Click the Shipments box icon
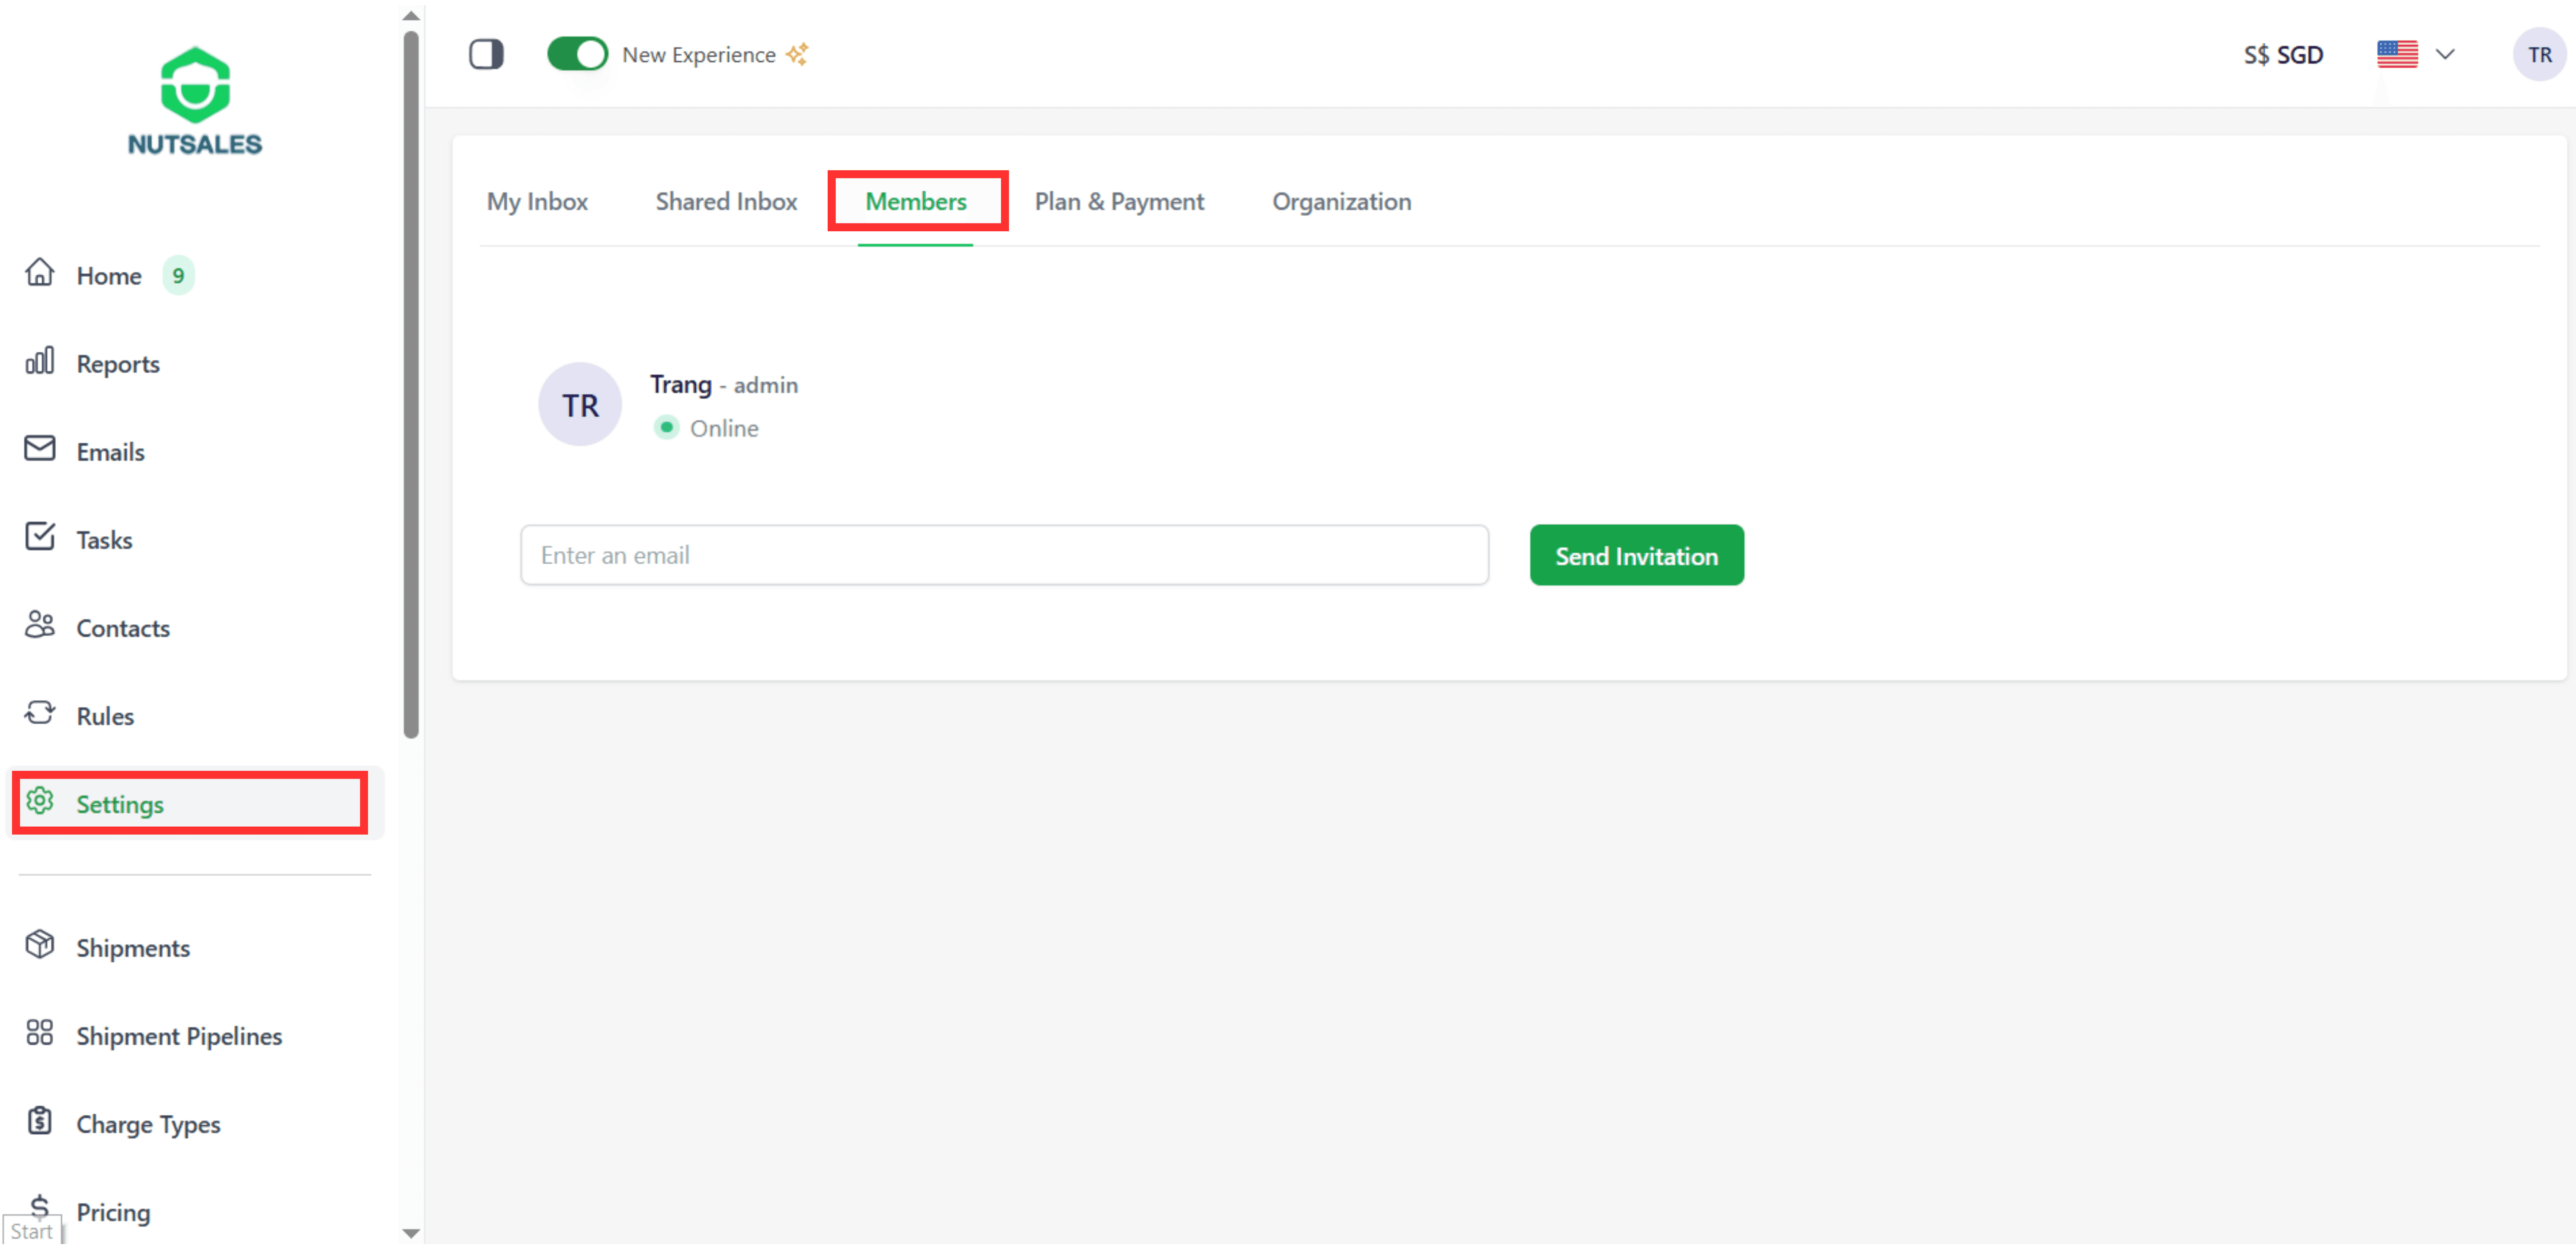This screenshot has width=2576, height=1258. pos(40,945)
